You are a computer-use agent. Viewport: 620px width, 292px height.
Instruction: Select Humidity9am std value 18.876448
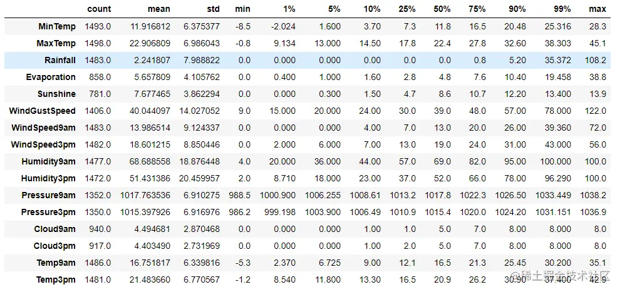(201, 161)
